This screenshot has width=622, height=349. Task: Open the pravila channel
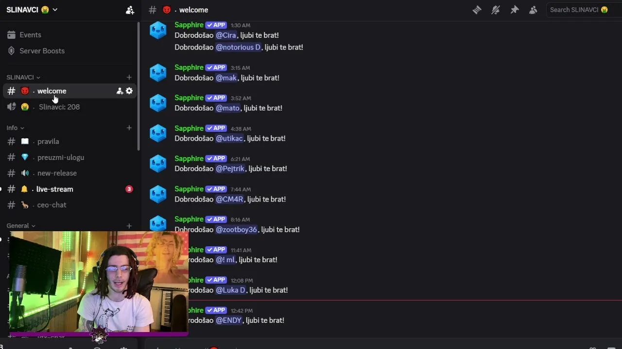tap(69, 142)
